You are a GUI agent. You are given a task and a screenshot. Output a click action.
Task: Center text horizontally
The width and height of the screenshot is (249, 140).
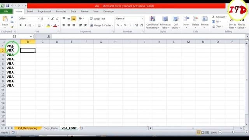[x=69, y=25]
